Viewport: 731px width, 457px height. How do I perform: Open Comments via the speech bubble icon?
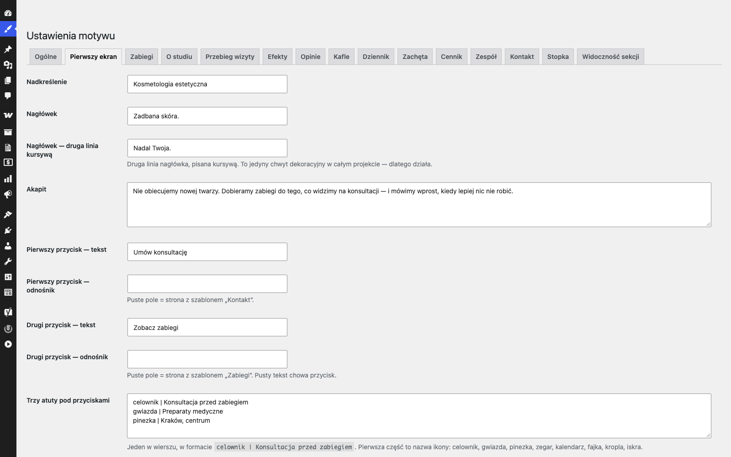(x=8, y=96)
